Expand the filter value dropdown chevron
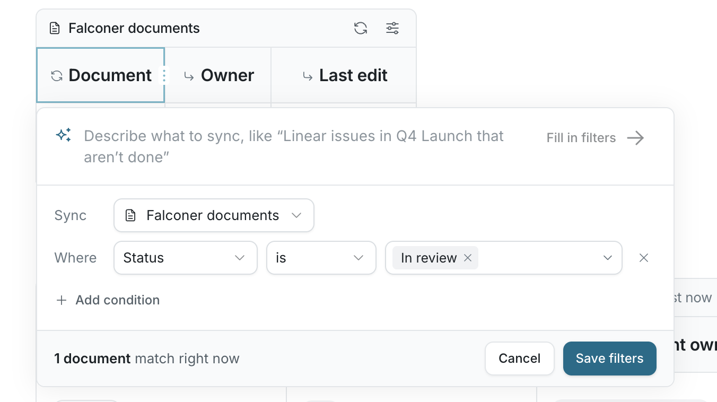Viewport: 717px width, 402px height. tap(608, 258)
